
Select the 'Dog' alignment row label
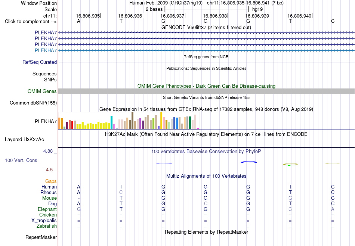tap(53, 203)
